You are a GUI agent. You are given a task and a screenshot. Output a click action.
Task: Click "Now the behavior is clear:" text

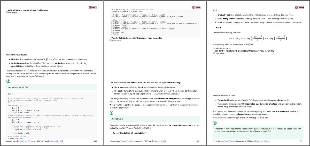(224, 96)
